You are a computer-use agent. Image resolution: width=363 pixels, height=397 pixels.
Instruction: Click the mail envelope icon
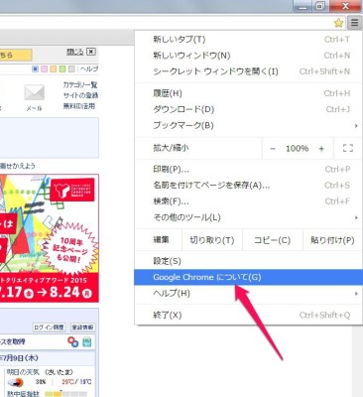[x=35, y=92]
